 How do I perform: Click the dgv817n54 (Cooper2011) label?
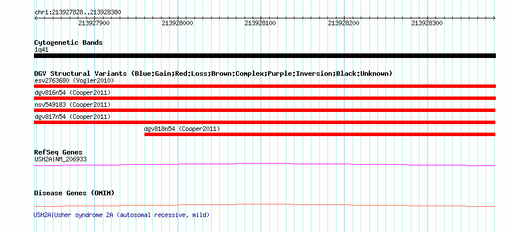(x=72, y=117)
